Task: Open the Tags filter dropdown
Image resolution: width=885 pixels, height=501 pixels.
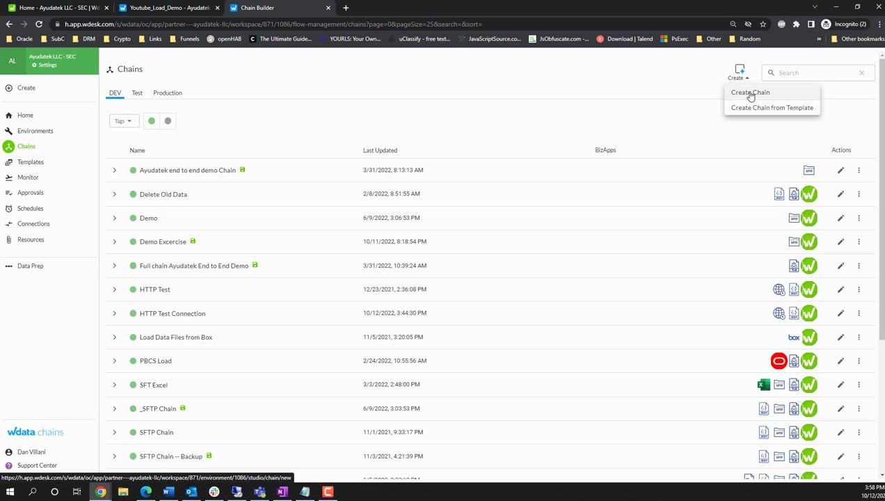Action: [124, 121]
